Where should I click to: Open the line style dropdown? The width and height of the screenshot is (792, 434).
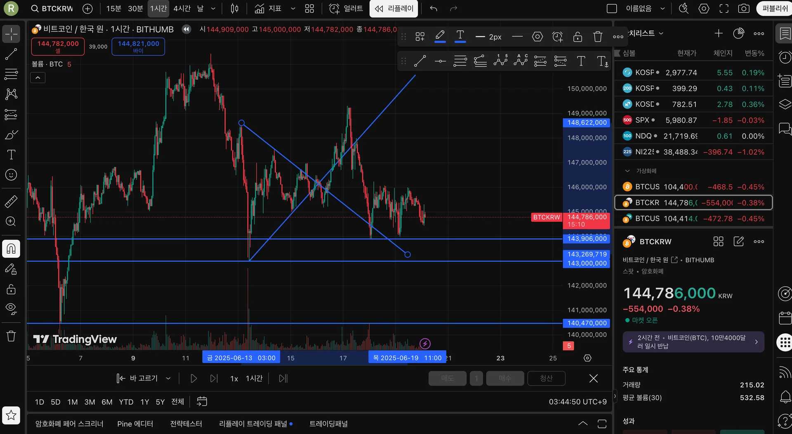click(517, 37)
